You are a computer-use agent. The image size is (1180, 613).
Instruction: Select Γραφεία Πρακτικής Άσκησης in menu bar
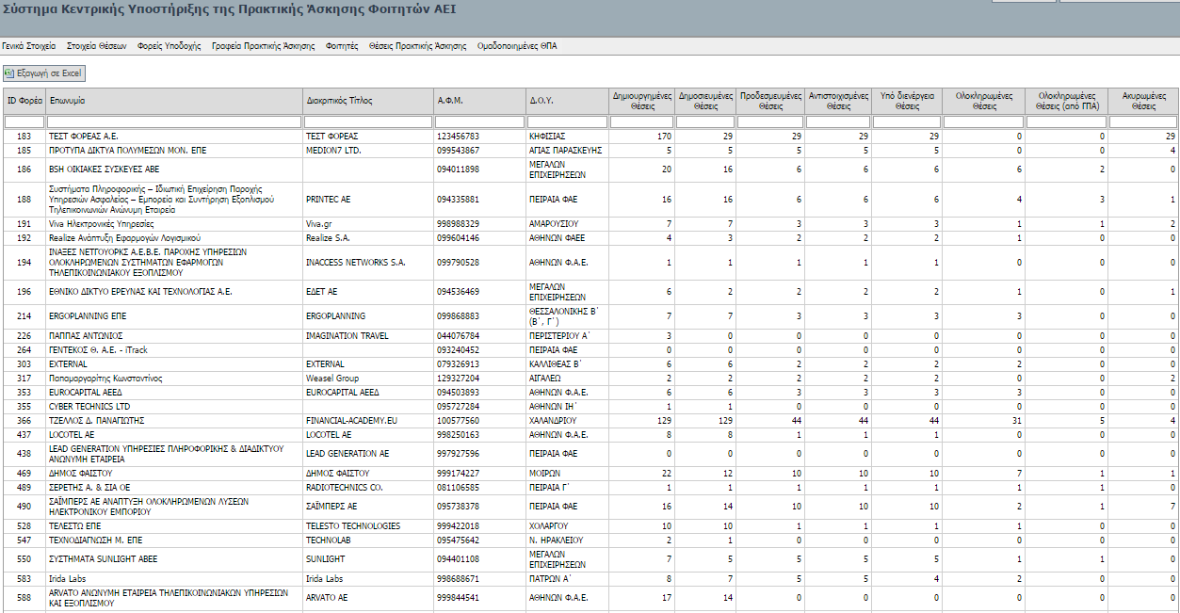point(263,45)
